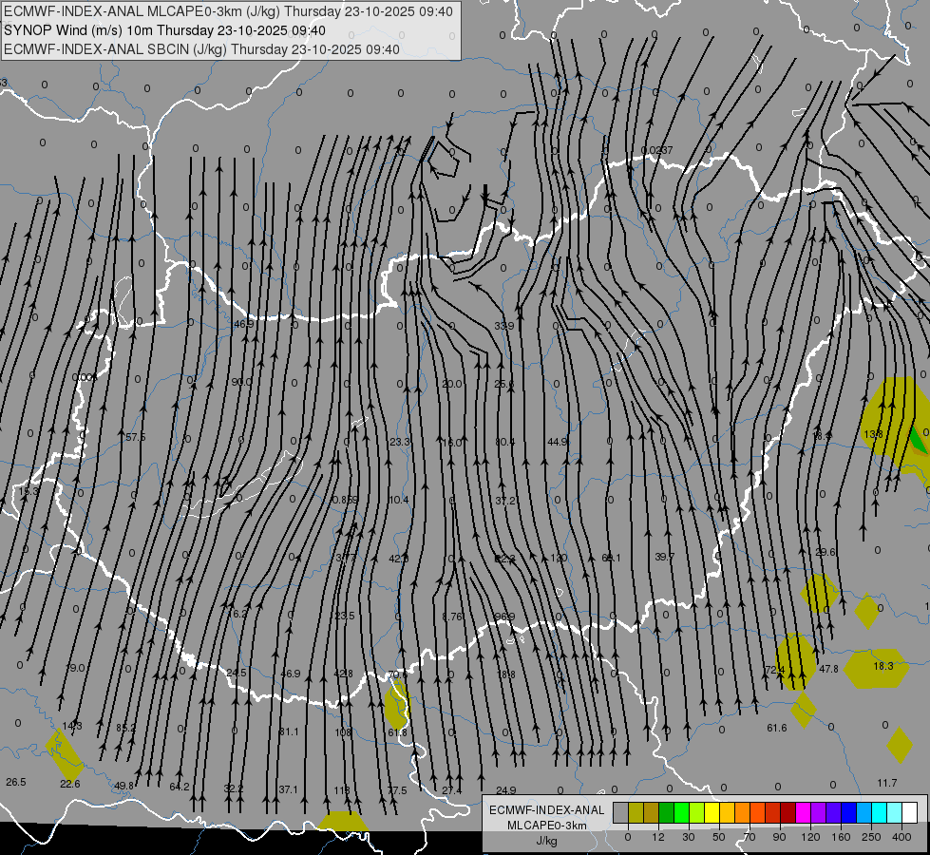Click the map value 37.1
This screenshot has height=855, width=930.
tap(288, 789)
